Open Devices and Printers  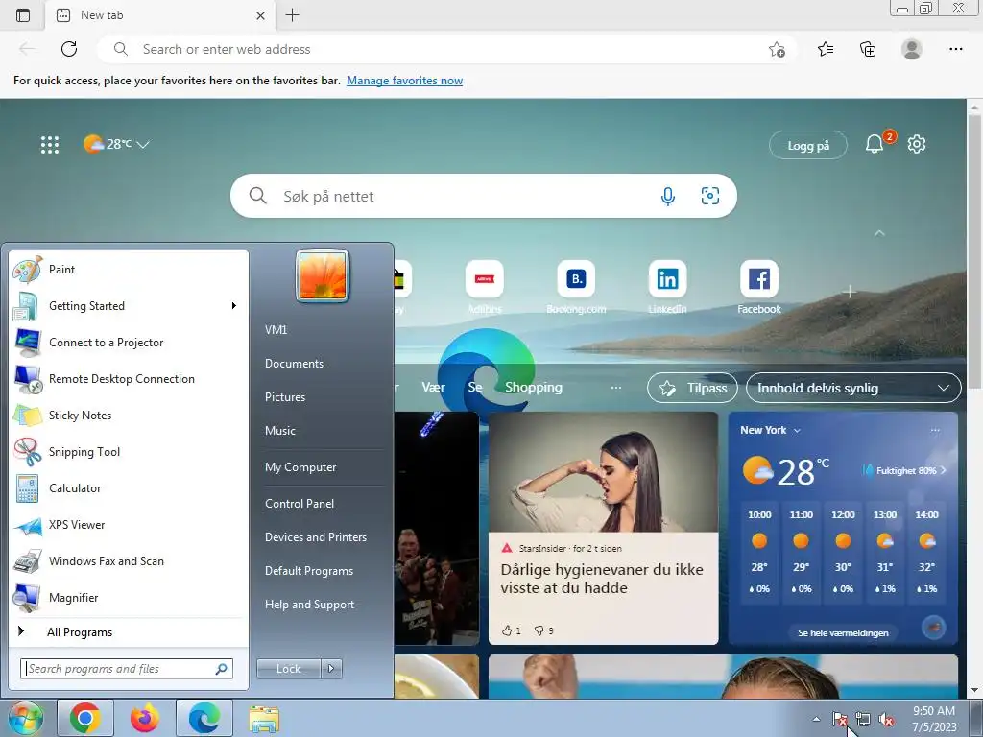[315, 537]
